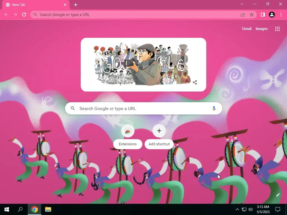Bookmark this tab with the star icon
The height and width of the screenshot is (215, 287).
tap(252, 15)
